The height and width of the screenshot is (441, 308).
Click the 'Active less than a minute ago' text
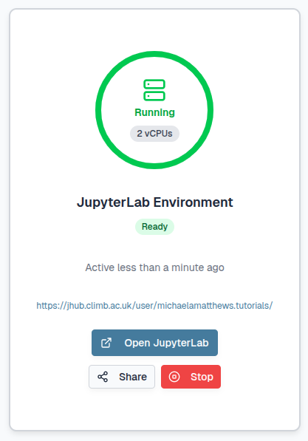click(x=154, y=267)
